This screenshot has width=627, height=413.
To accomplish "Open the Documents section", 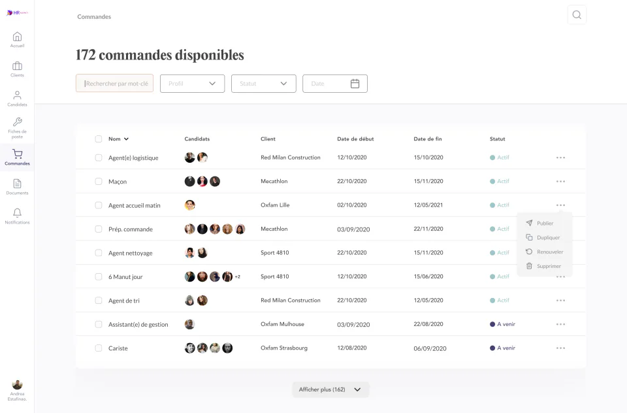I will point(17,185).
